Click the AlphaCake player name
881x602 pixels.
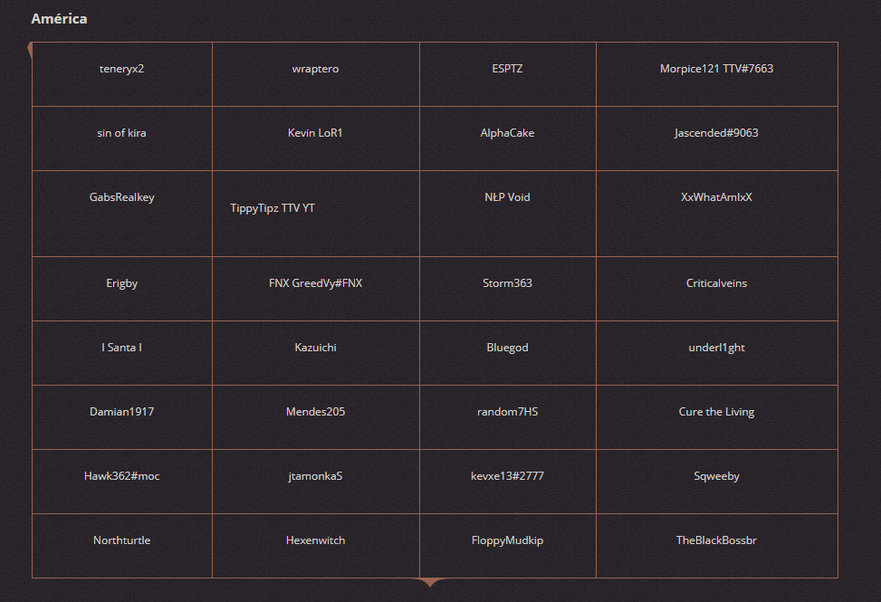pyautogui.click(x=507, y=133)
